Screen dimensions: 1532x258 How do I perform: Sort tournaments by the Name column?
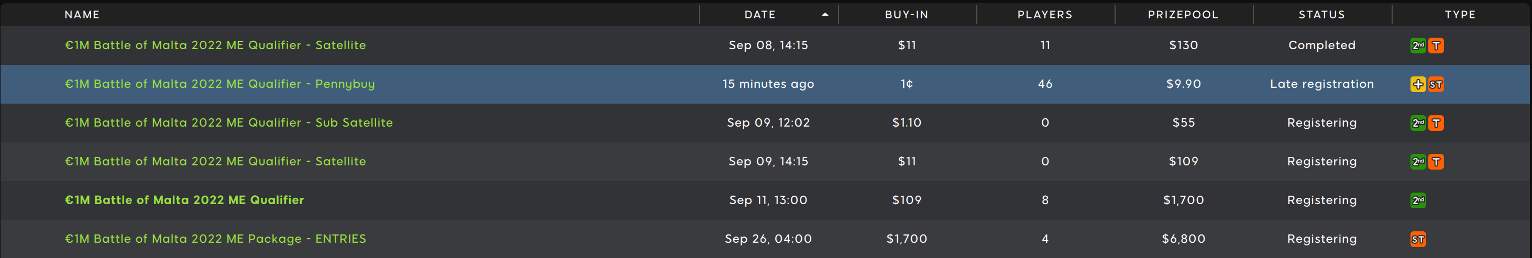click(82, 14)
